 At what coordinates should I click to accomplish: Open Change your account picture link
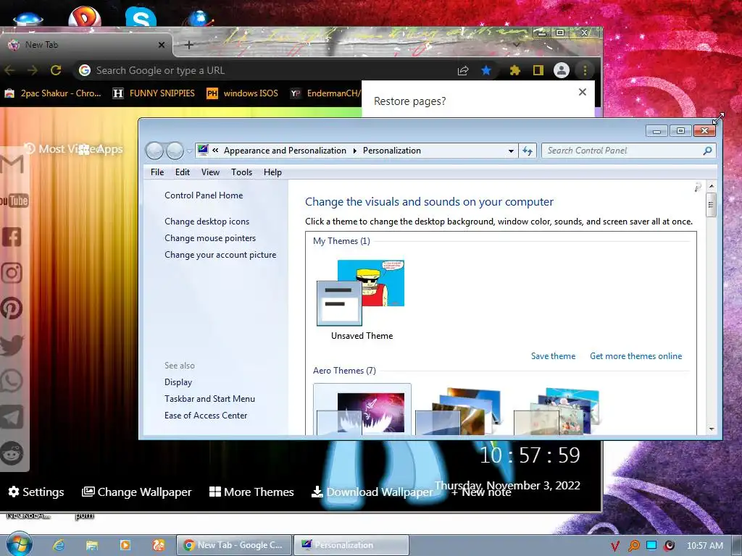pyautogui.click(x=220, y=254)
